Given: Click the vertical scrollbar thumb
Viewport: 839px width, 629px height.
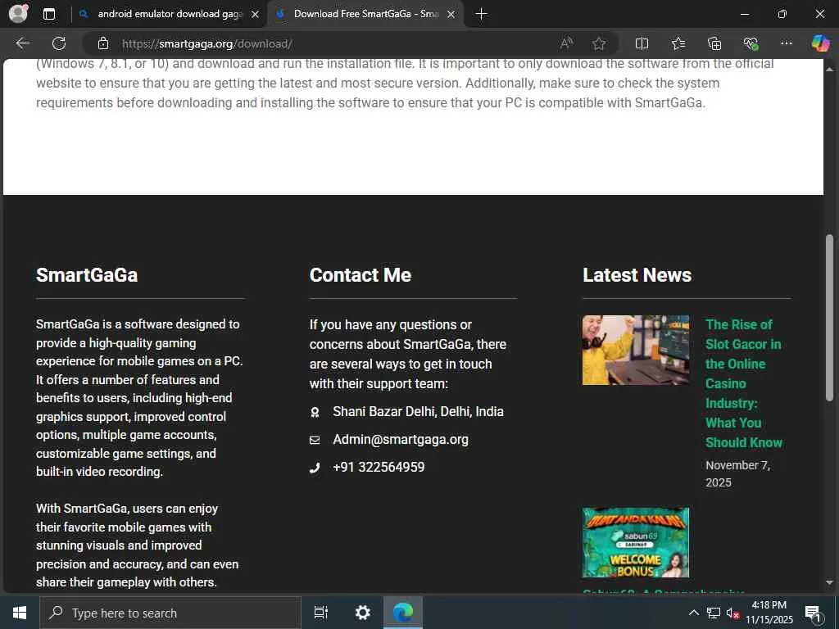Looking at the screenshot, I should 829,317.
